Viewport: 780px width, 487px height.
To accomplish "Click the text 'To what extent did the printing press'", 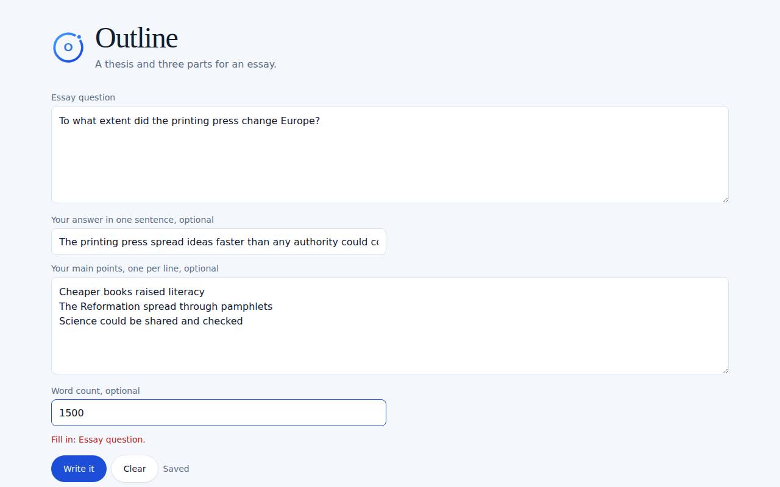I will [x=149, y=121].
